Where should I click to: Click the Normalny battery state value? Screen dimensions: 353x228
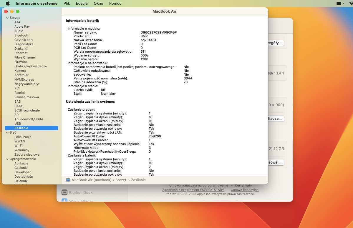click(108, 94)
